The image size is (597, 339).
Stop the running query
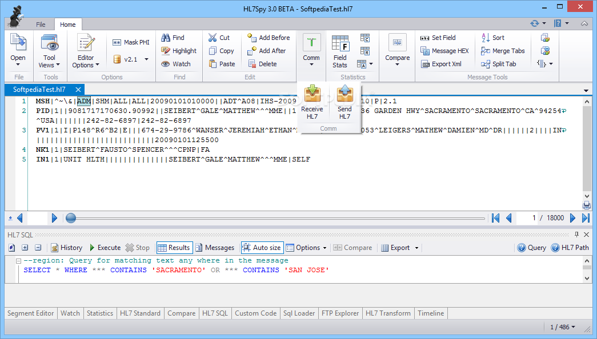pos(138,248)
